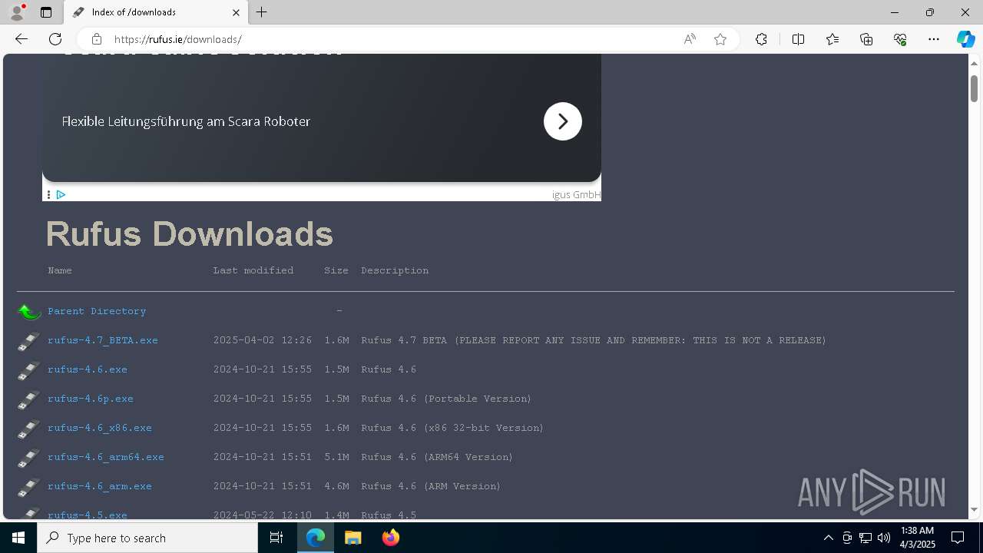The width and height of the screenshot is (983, 553).
Task: Download rufus-4.7_BETA.exe
Action: [103, 340]
